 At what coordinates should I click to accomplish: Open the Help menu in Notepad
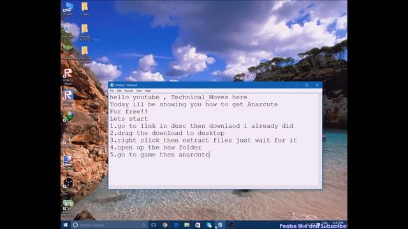pos(148,90)
